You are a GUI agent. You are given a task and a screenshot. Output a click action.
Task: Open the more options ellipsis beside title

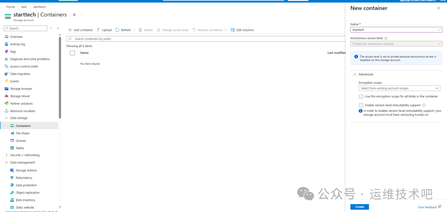[x=82, y=14]
